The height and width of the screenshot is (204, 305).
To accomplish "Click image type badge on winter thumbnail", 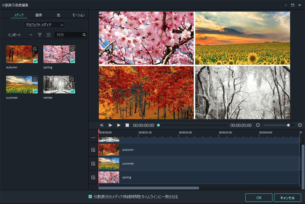I will 72,79.
